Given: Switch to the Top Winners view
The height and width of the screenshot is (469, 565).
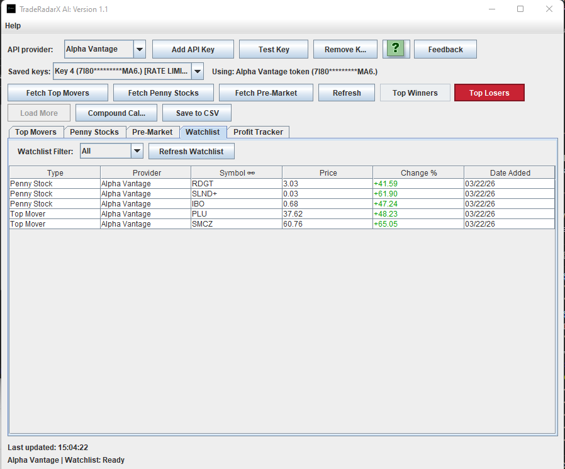Looking at the screenshot, I should click(x=415, y=93).
